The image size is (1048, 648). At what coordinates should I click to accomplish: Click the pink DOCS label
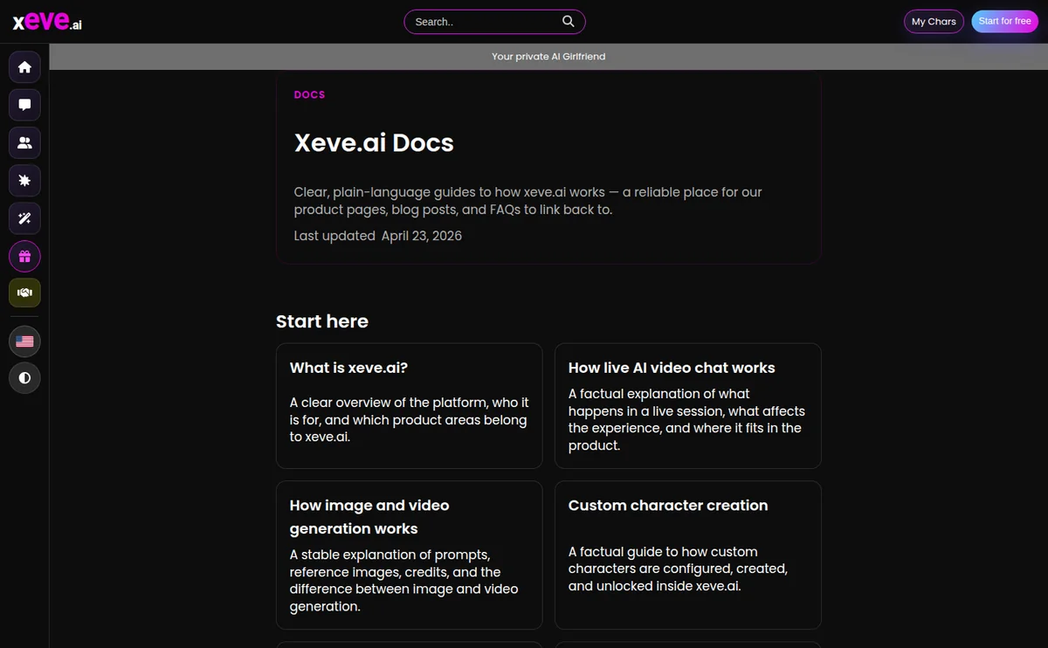pyautogui.click(x=309, y=94)
